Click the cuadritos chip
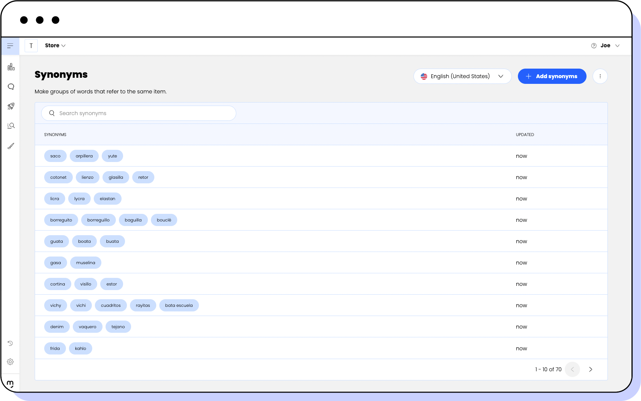The height and width of the screenshot is (401, 641). 111,305
